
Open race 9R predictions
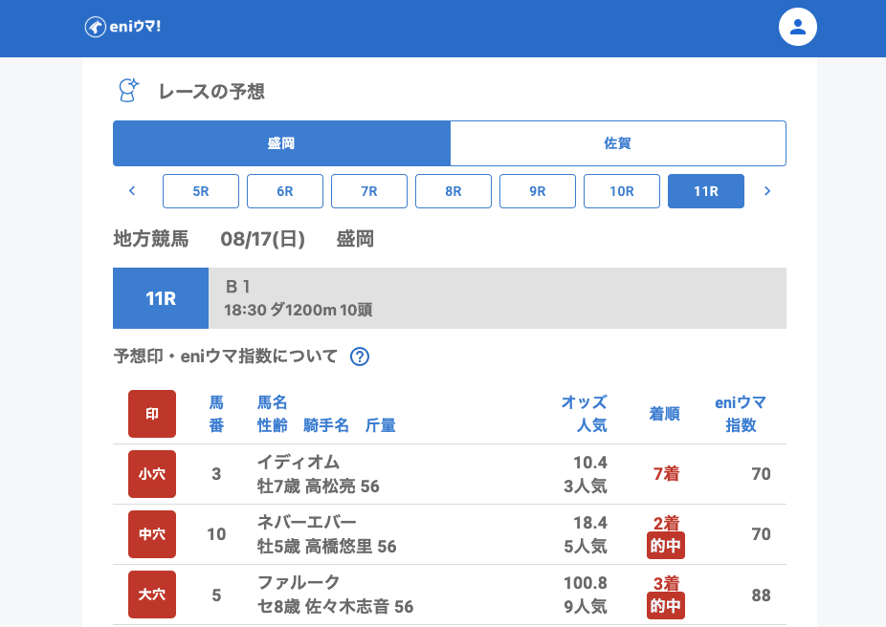point(538,191)
